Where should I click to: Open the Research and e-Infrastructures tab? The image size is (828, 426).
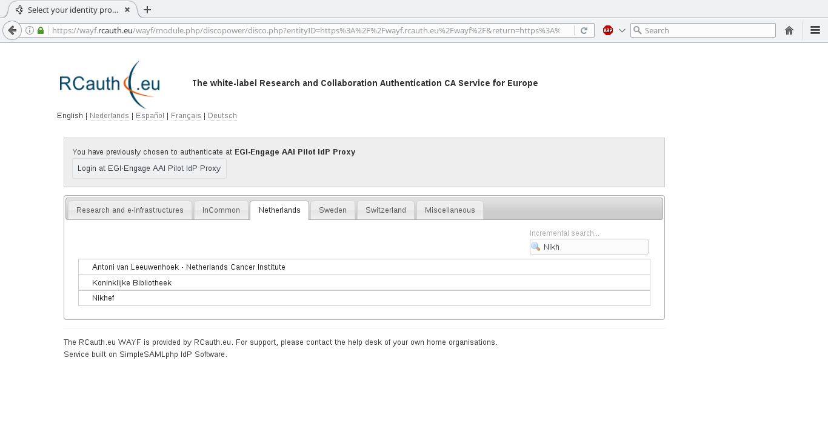[x=130, y=210]
